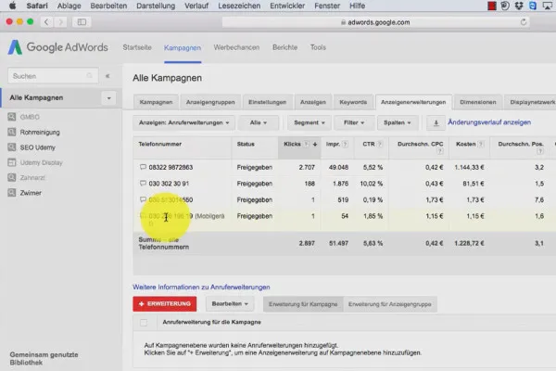
Task: Expand the Alle Kampagnen dropdown arrow
Action: pos(108,98)
